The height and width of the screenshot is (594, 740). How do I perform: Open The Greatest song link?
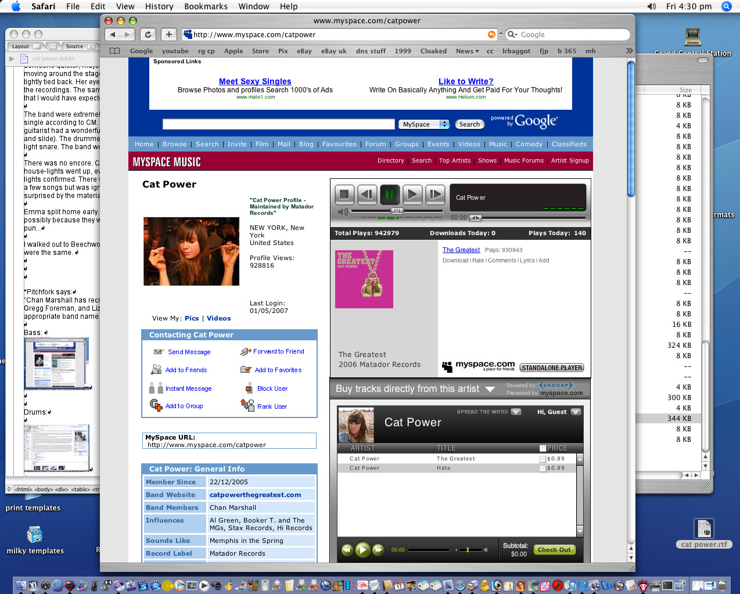coord(461,250)
